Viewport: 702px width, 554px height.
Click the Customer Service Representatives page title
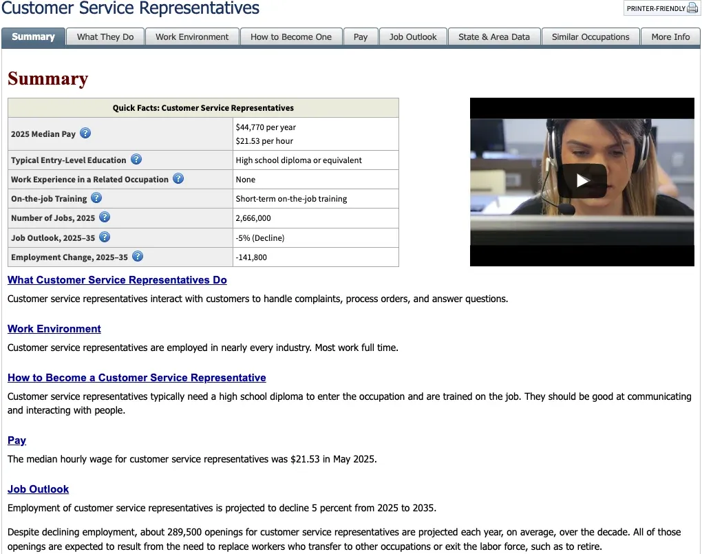point(130,8)
